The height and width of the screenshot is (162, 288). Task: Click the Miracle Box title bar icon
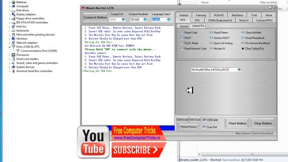(83, 8)
